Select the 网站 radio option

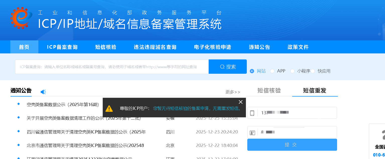coord(252,71)
